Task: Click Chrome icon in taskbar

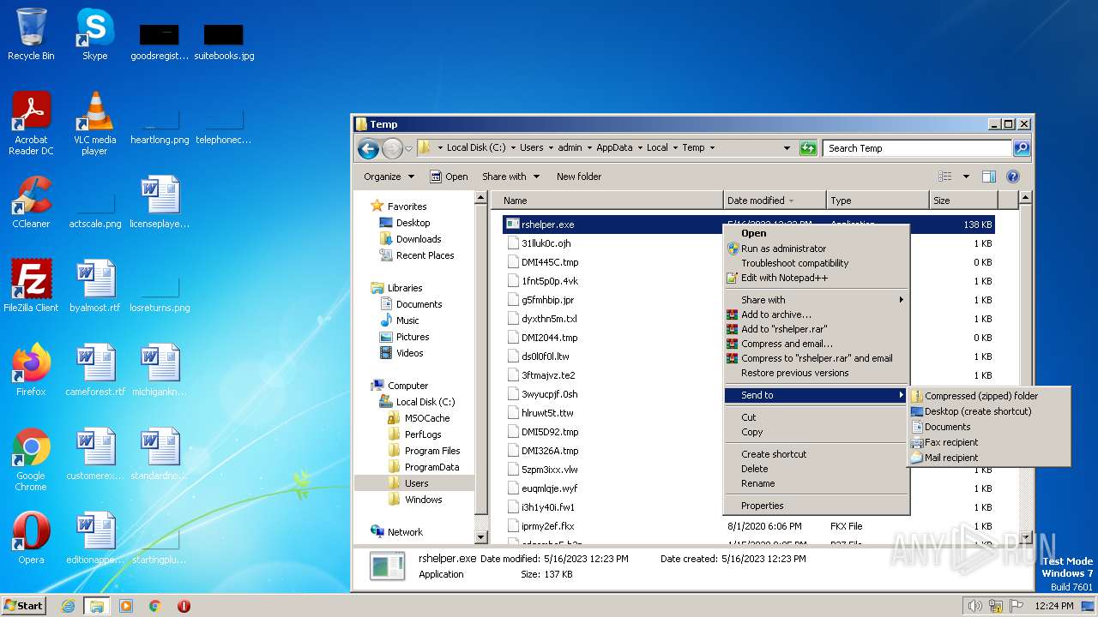Action: tap(155, 606)
